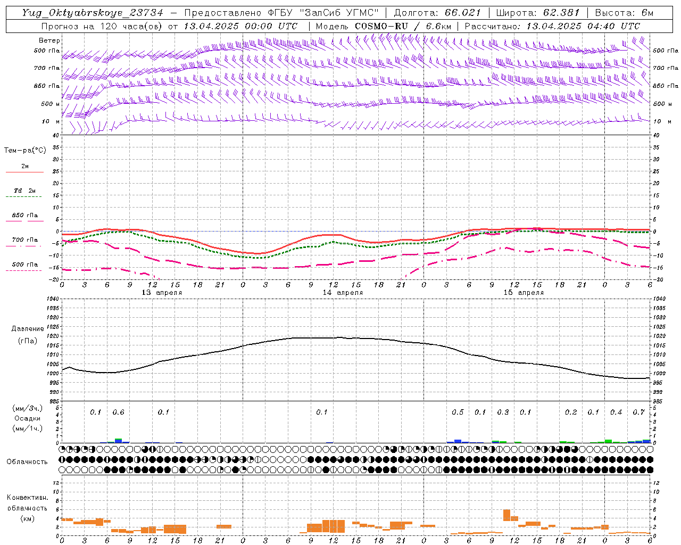Click the Модель COSMO-RU / 6.6км label
Image resolution: width=681 pixels, height=545 pixels.
pyautogui.click(x=384, y=26)
